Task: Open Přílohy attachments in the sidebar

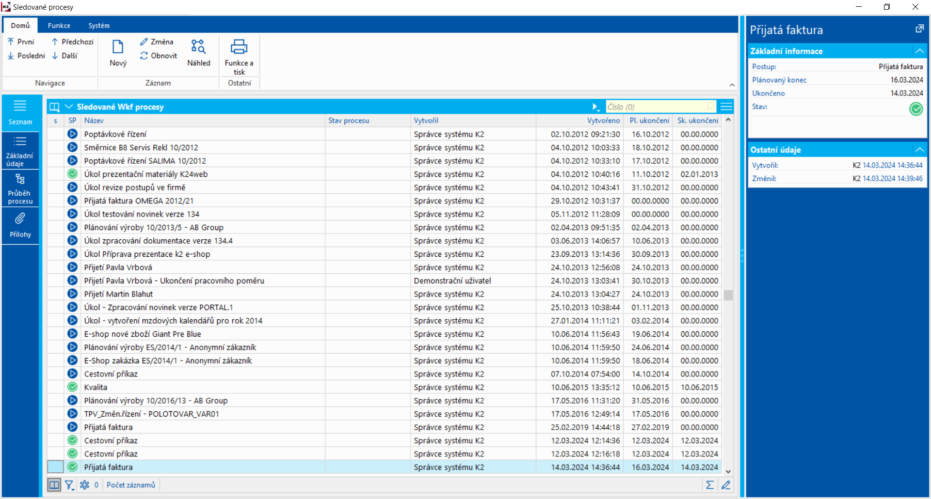Action: pos(20,225)
